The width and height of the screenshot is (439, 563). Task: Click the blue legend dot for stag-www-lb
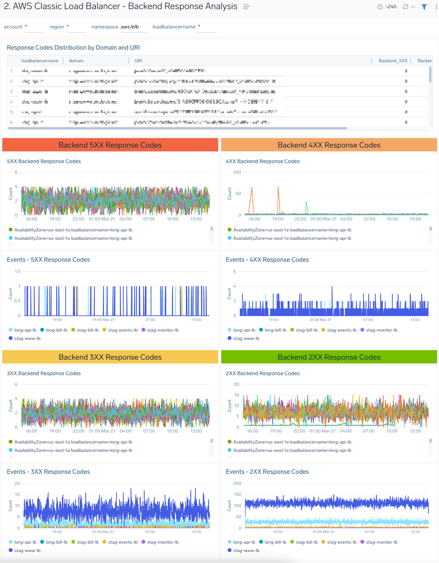pyautogui.click(x=10, y=338)
